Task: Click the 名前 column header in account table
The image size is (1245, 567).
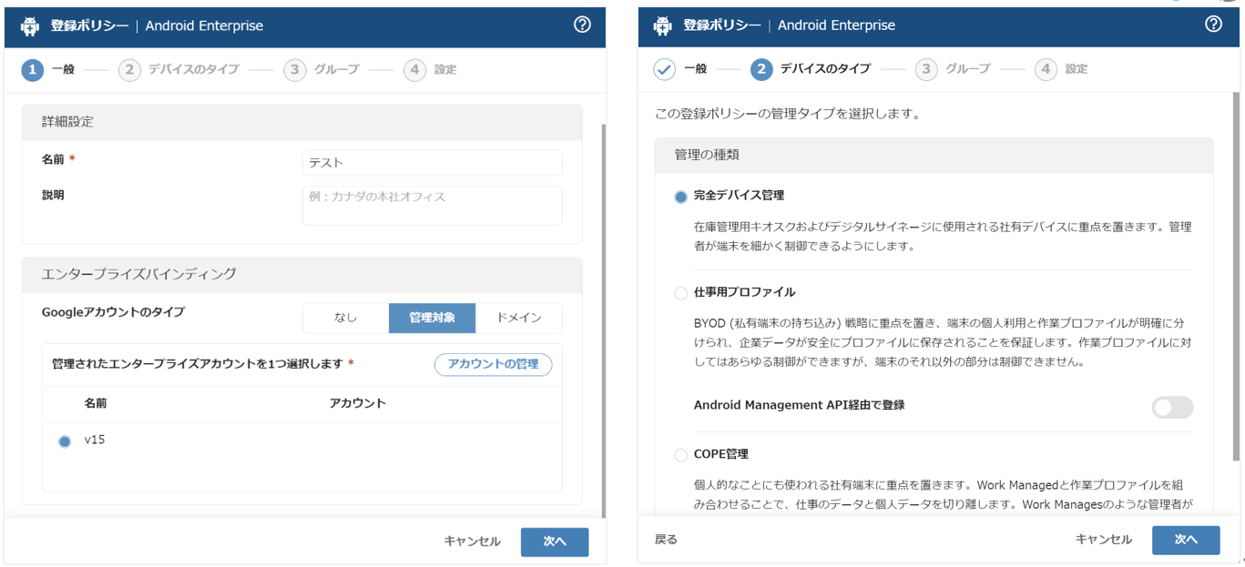Action: [x=96, y=403]
